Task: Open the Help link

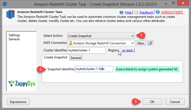Action: 128,12
